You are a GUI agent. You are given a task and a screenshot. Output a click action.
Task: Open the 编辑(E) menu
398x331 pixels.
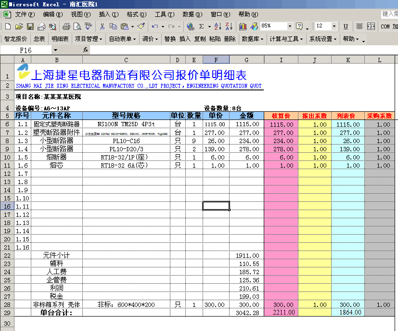[53, 14]
